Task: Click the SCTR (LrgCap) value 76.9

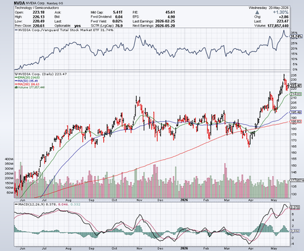Action: [x=119, y=25]
